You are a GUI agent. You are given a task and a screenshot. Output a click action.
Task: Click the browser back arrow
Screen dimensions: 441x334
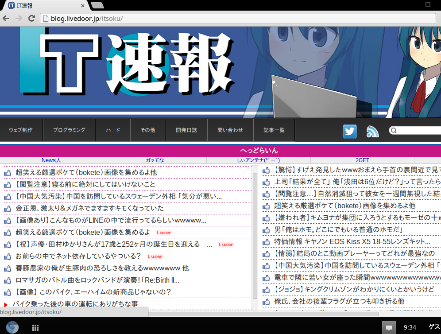click(6, 19)
